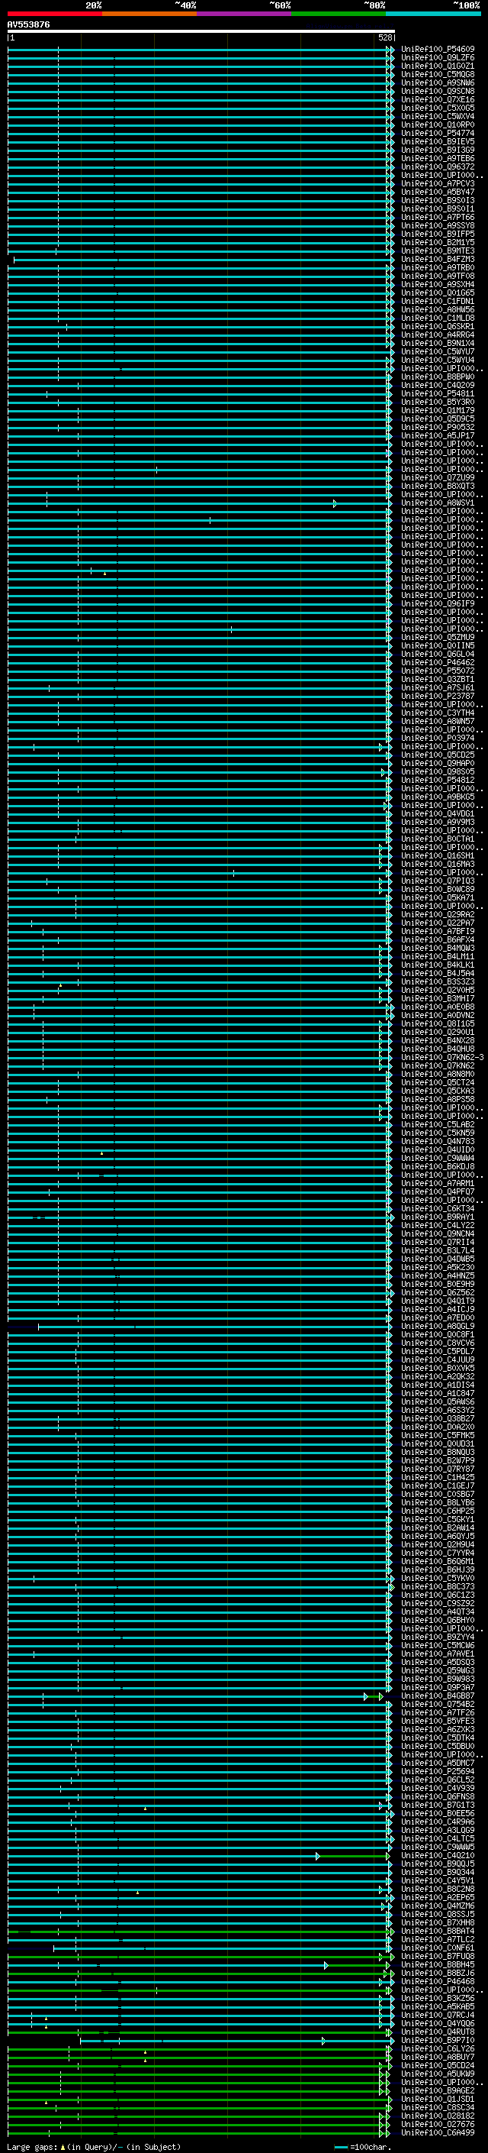The width and height of the screenshot is (488, 2153).
Task: Select the UniRef100_B9RAY1 entry
Action: tap(438, 1217)
